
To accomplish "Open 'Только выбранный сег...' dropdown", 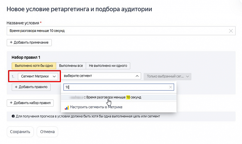I will click(168, 76).
